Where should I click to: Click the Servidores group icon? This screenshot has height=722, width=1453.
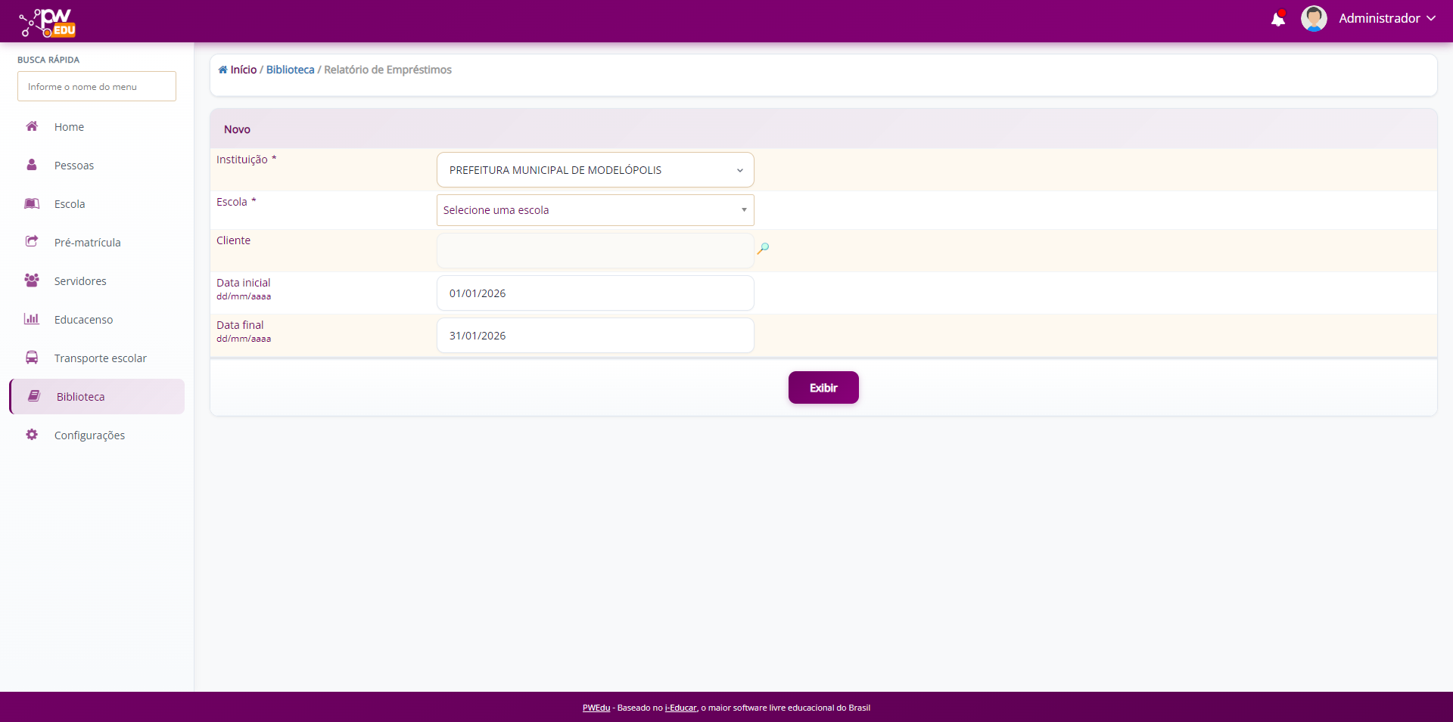pos(32,280)
